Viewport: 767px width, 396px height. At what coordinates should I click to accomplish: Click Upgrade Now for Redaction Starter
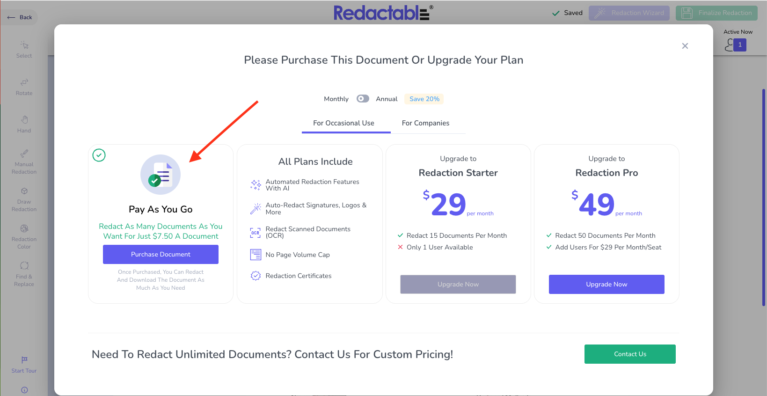(458, 284)
